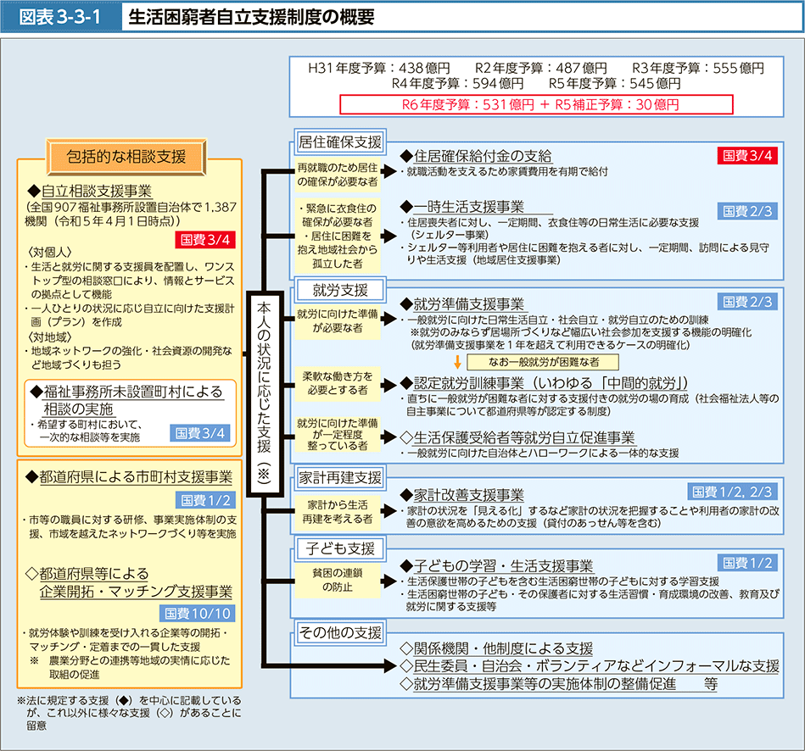Click the red-bordered R6年度予算 box

point(536,104)
